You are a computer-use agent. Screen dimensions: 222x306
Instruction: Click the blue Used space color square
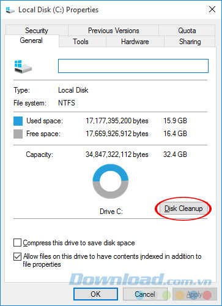pos(18,121)
